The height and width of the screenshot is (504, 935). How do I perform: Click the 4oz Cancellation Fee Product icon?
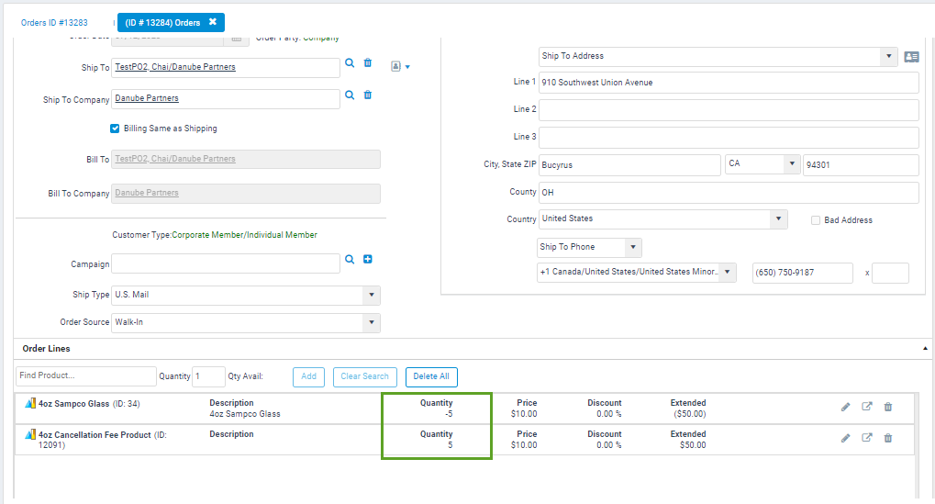click(29, 434)
